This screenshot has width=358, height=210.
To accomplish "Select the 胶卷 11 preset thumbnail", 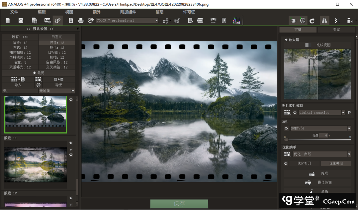I will pyautogui.click(x=36, y=165).
